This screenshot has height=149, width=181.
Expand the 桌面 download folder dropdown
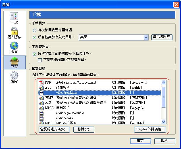146,37
